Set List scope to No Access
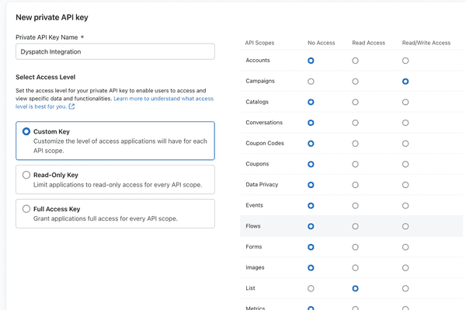 [311, 288]
